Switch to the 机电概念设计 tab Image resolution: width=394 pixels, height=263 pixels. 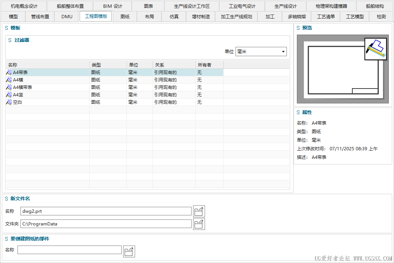tap(24, 6)
